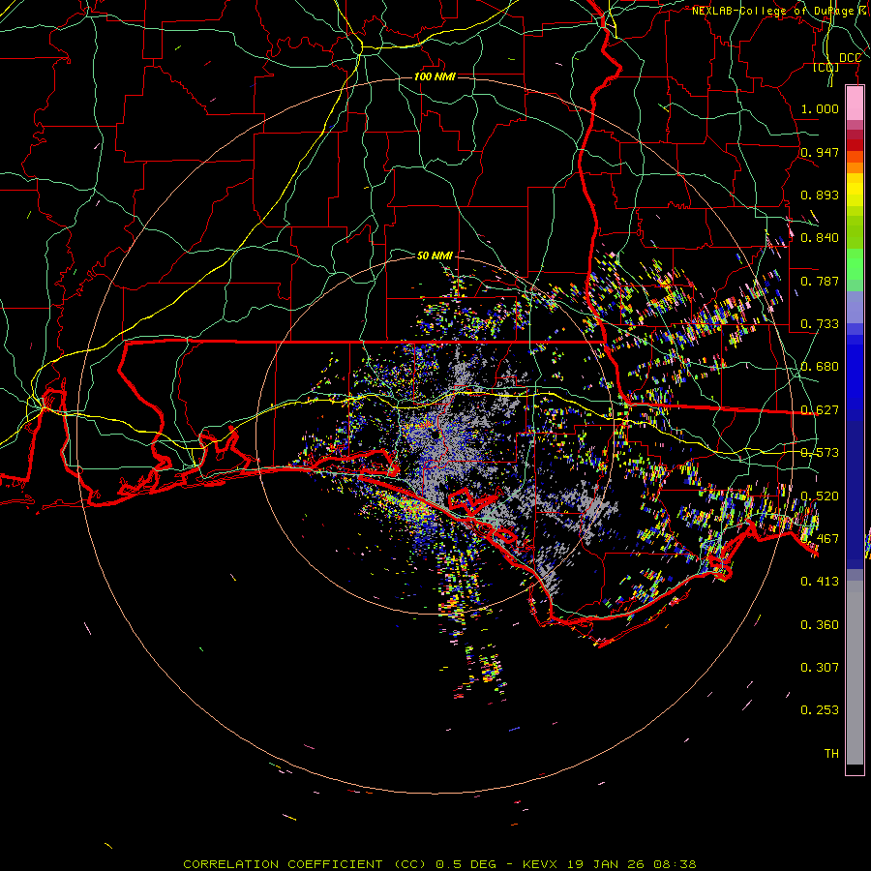Select the 0.787 scale value
The width and height of the screenshot is (871, 871).
(x=820, y=281)
